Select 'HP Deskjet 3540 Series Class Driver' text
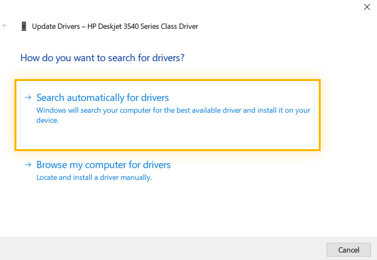 click(x=143, y=26)
